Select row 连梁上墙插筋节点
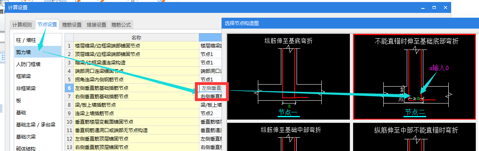Screen dimensions: 479x151 tap(136, 114)
